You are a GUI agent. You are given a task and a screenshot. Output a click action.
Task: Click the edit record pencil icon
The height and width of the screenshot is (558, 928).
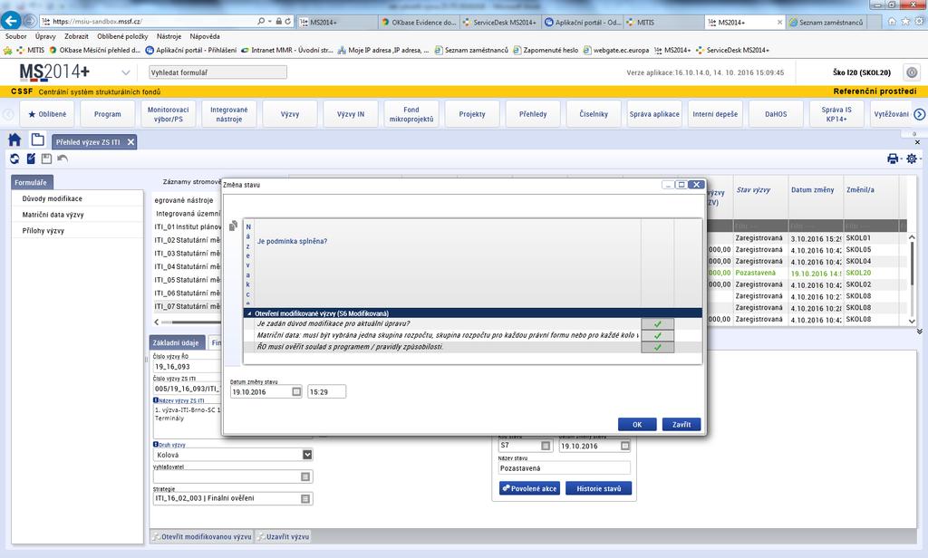click(31, 159)
